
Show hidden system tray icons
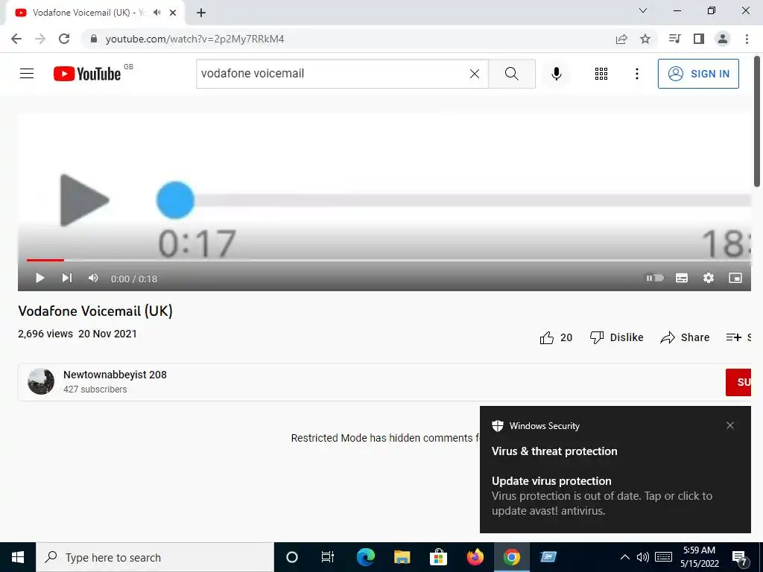click(x=625, y=557)
